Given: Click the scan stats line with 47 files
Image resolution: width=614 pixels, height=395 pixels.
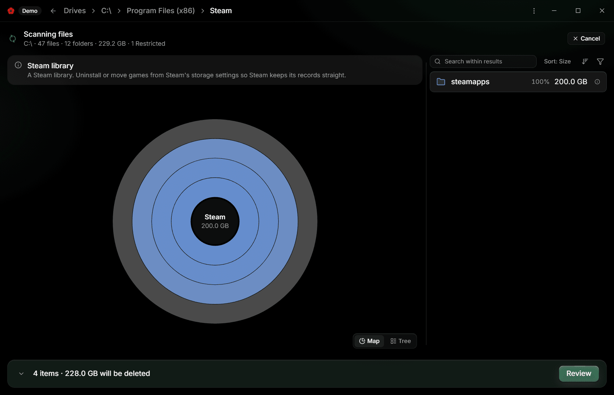Looking at the screenshot, I should (x=94, y=44).
